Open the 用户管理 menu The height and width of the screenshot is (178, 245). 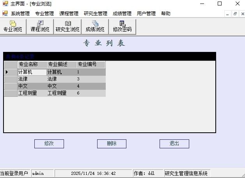click(x=146, y=14)
